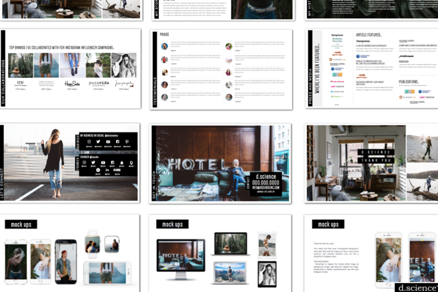Select the Let's Connect slide
438x292 pixels.
click(x=69, y=163)
